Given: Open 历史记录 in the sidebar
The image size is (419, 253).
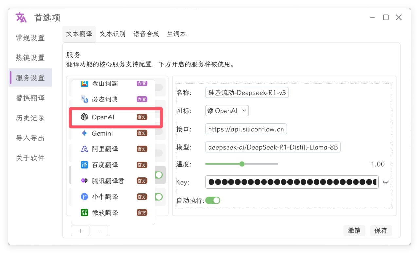Looking at the screenshot, I should pyautogui.click(x=30, y=118).
